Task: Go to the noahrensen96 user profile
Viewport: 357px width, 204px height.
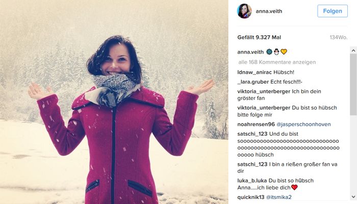Action: (x=256, y=124)
